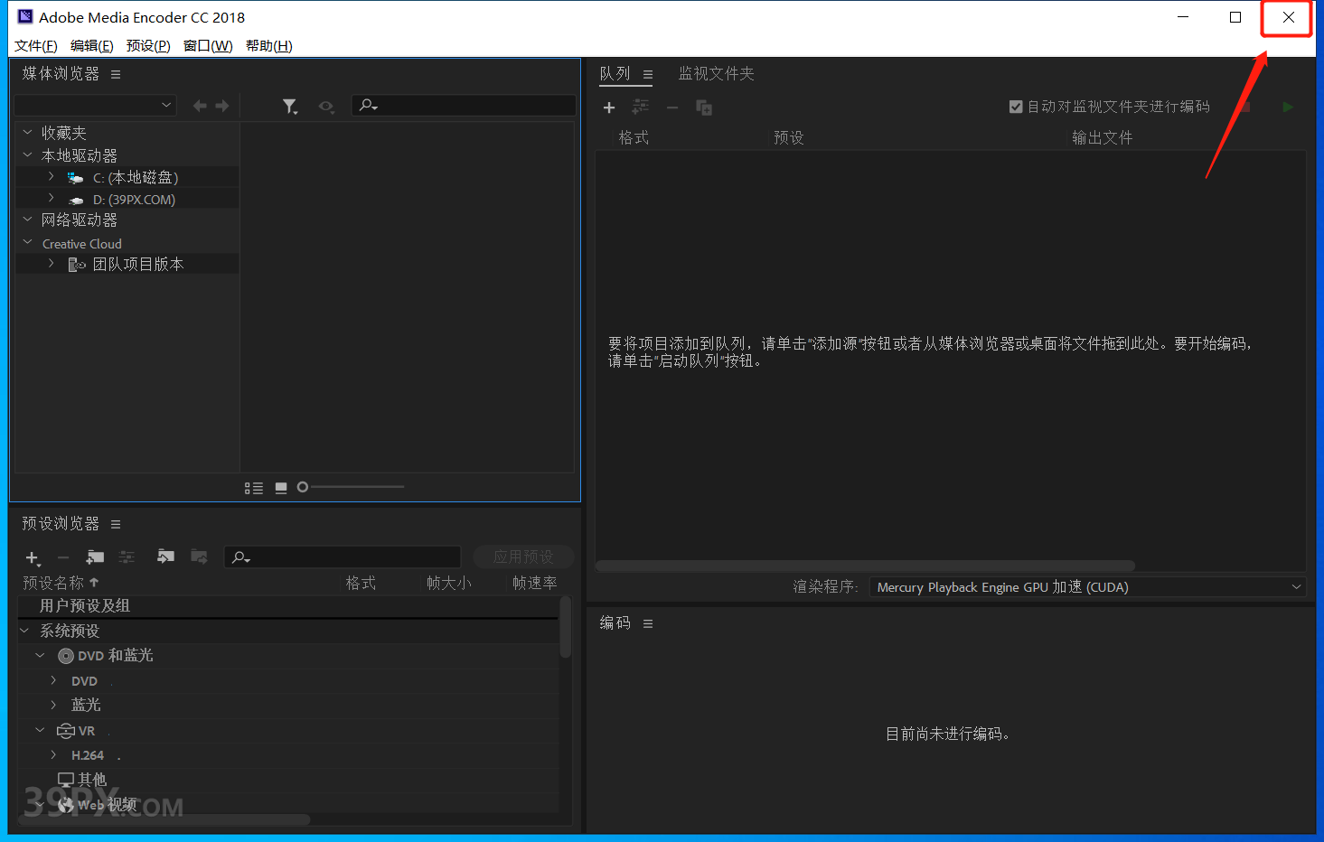Collapse the VR preset group

tap(40, 730)
